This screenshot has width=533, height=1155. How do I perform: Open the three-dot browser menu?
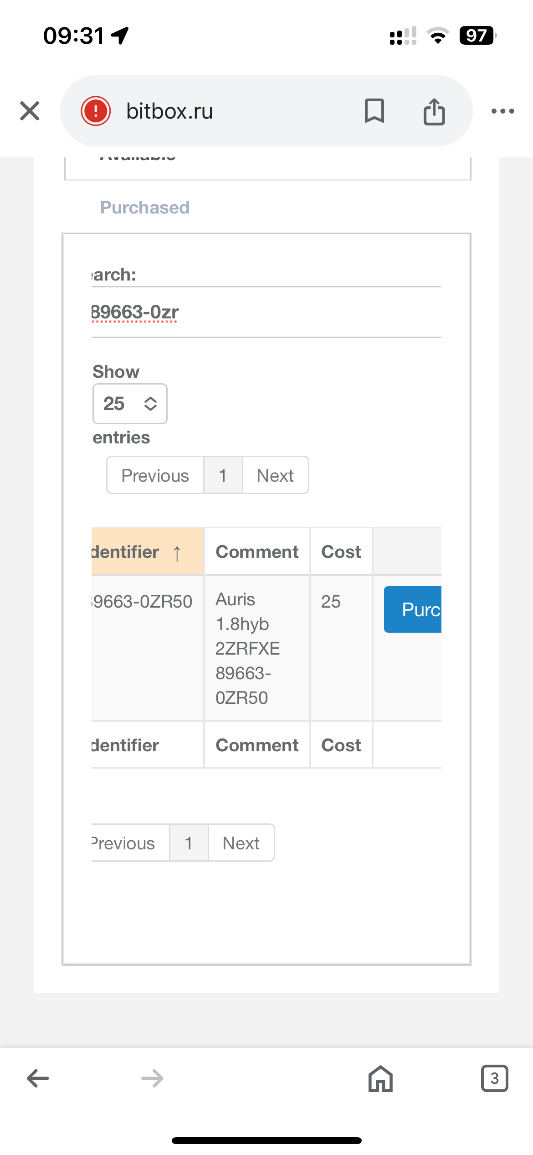tap(502, 111)
